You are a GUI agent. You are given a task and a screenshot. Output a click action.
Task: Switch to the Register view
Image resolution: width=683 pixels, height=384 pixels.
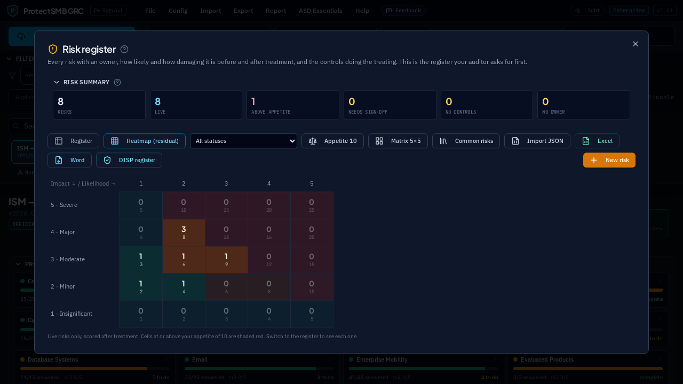[73, 141]
